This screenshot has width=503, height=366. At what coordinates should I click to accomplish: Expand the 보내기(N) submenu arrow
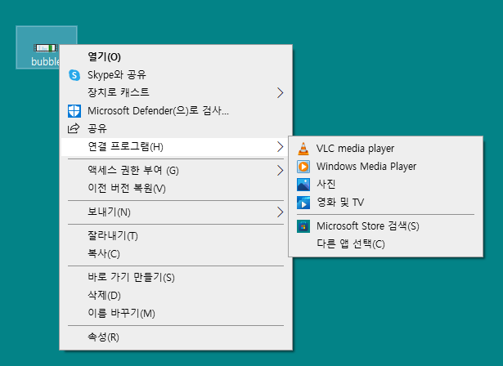280,212
